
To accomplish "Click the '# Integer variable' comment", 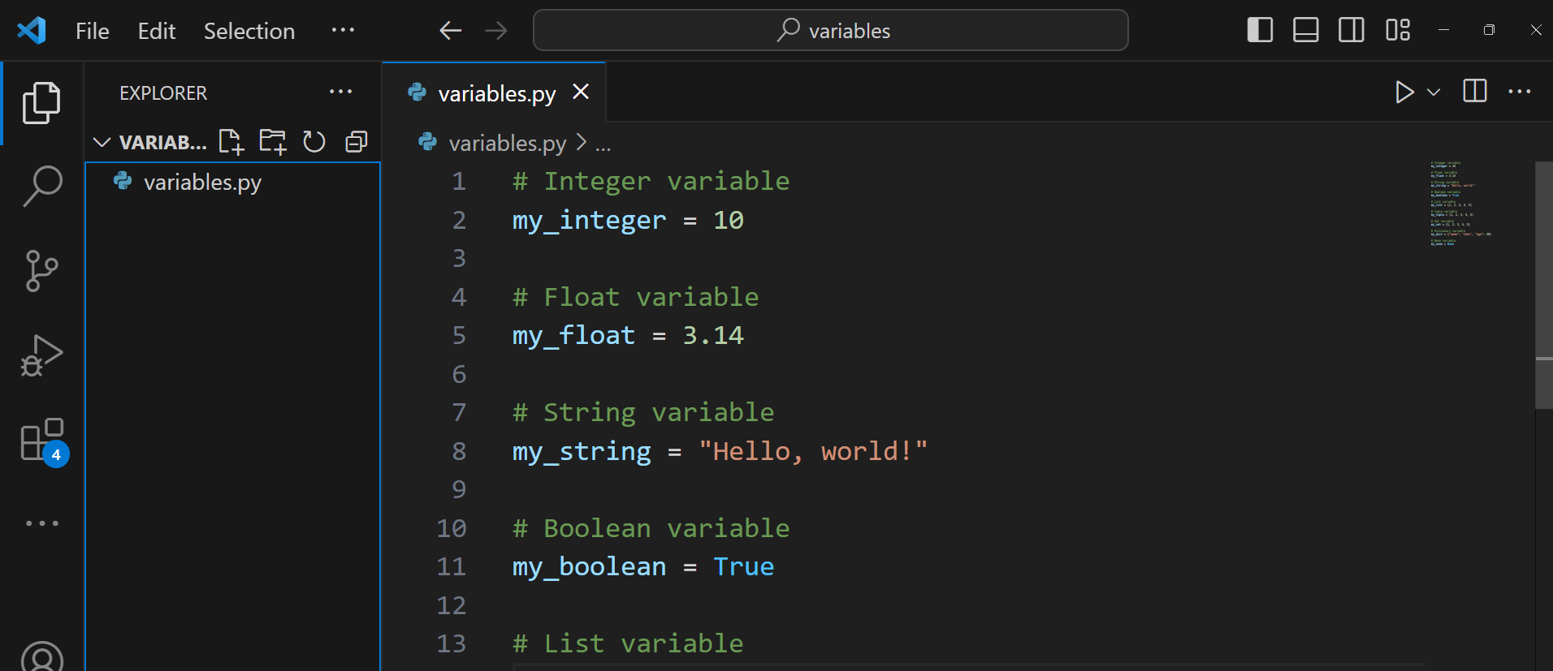I will click(651, 181).
